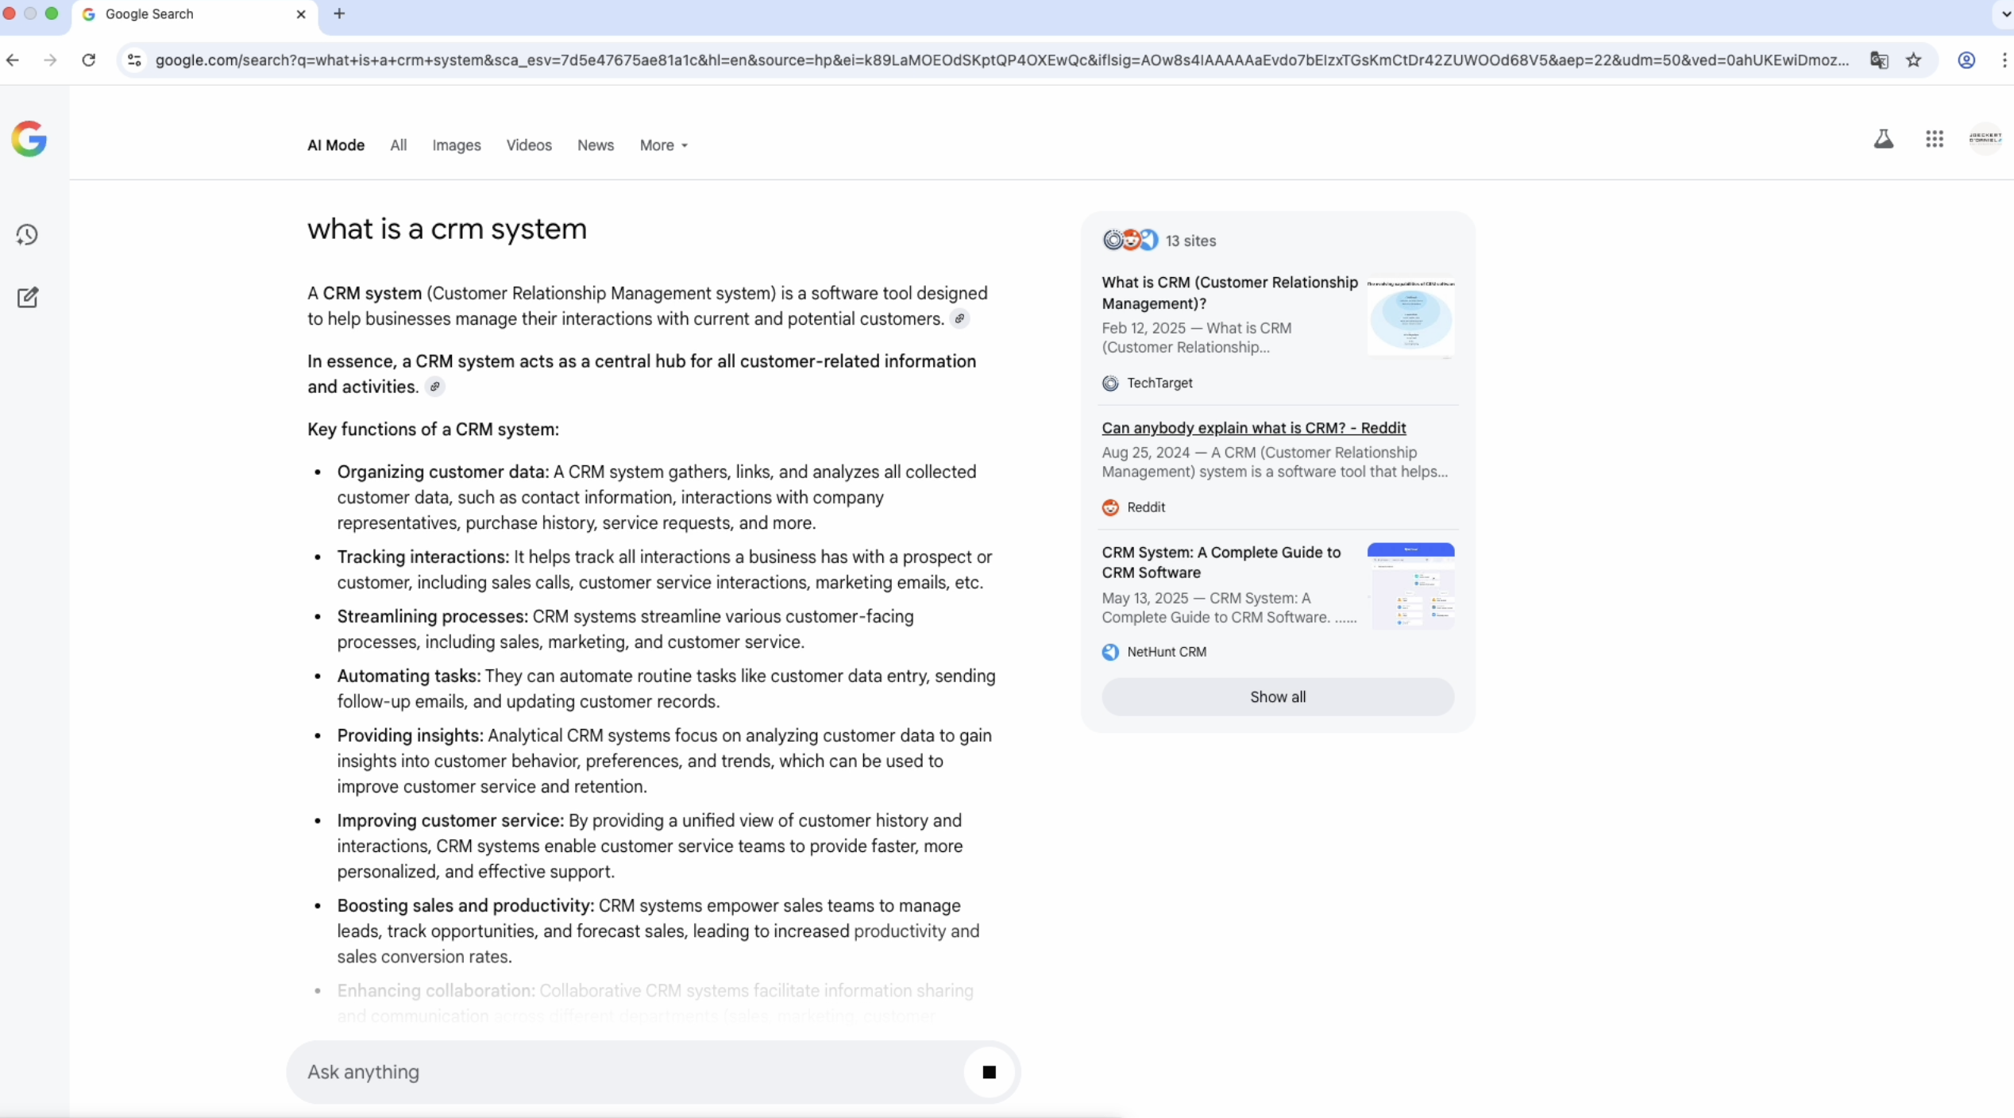Click the browser address bar URL
This screenshot has height=1118, width=2014.
(1002, 60)
